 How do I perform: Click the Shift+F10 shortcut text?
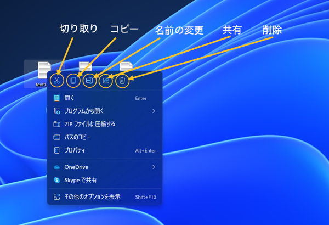[146, 197]
